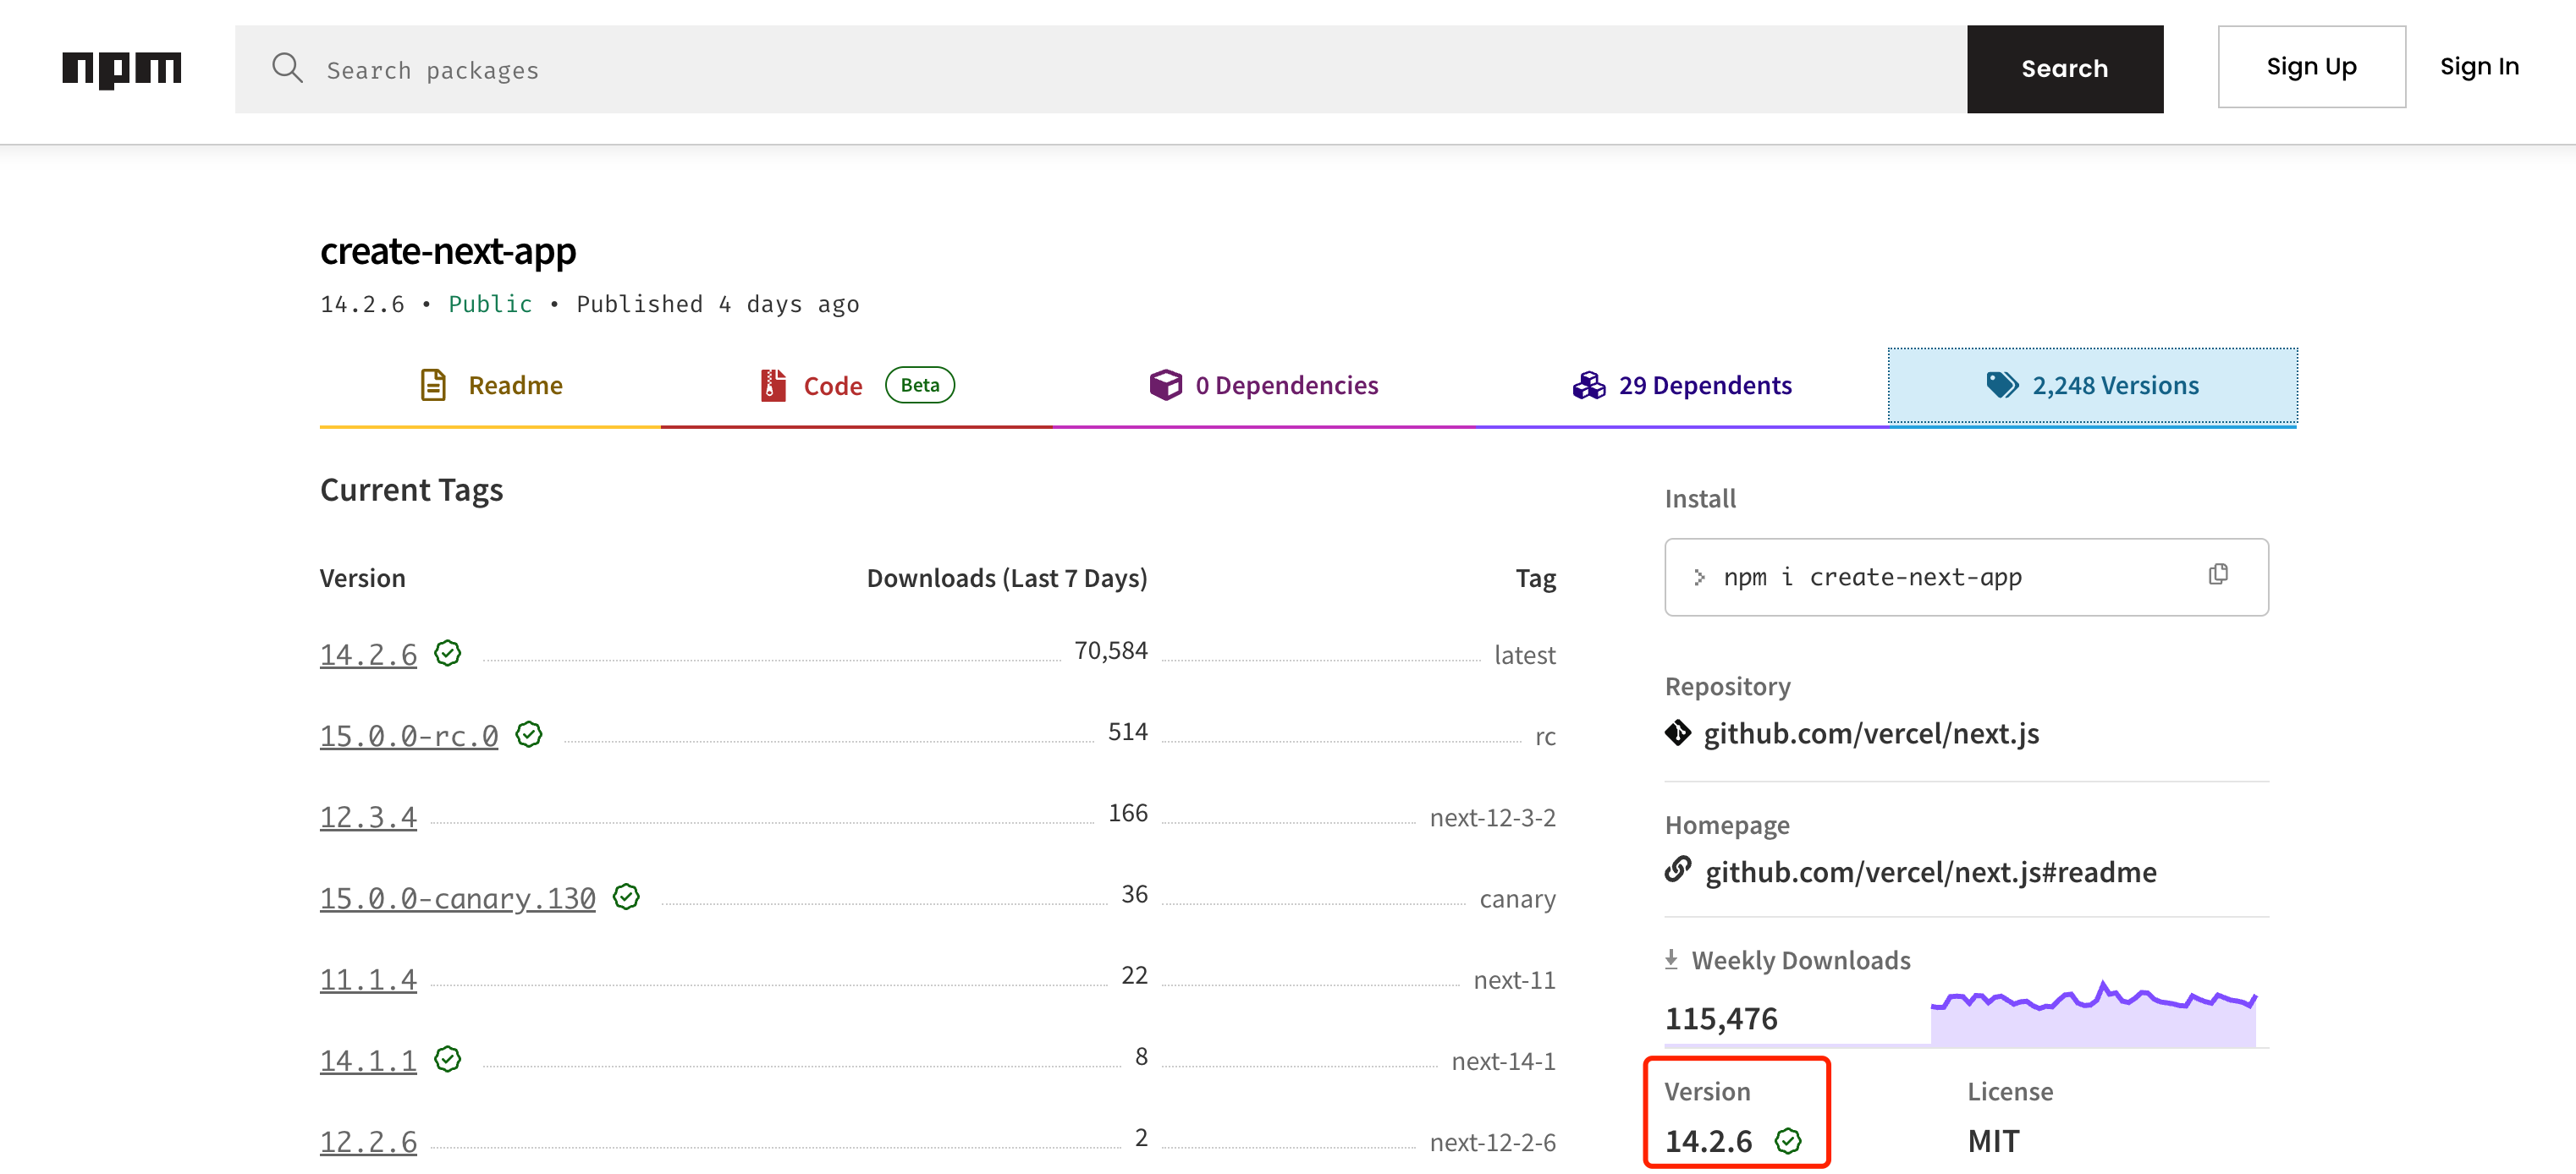Click the 'Published 4 days ago' text
This screenshot has height=1174, width=2576.
pyautogui.click(x=717, y=304)
